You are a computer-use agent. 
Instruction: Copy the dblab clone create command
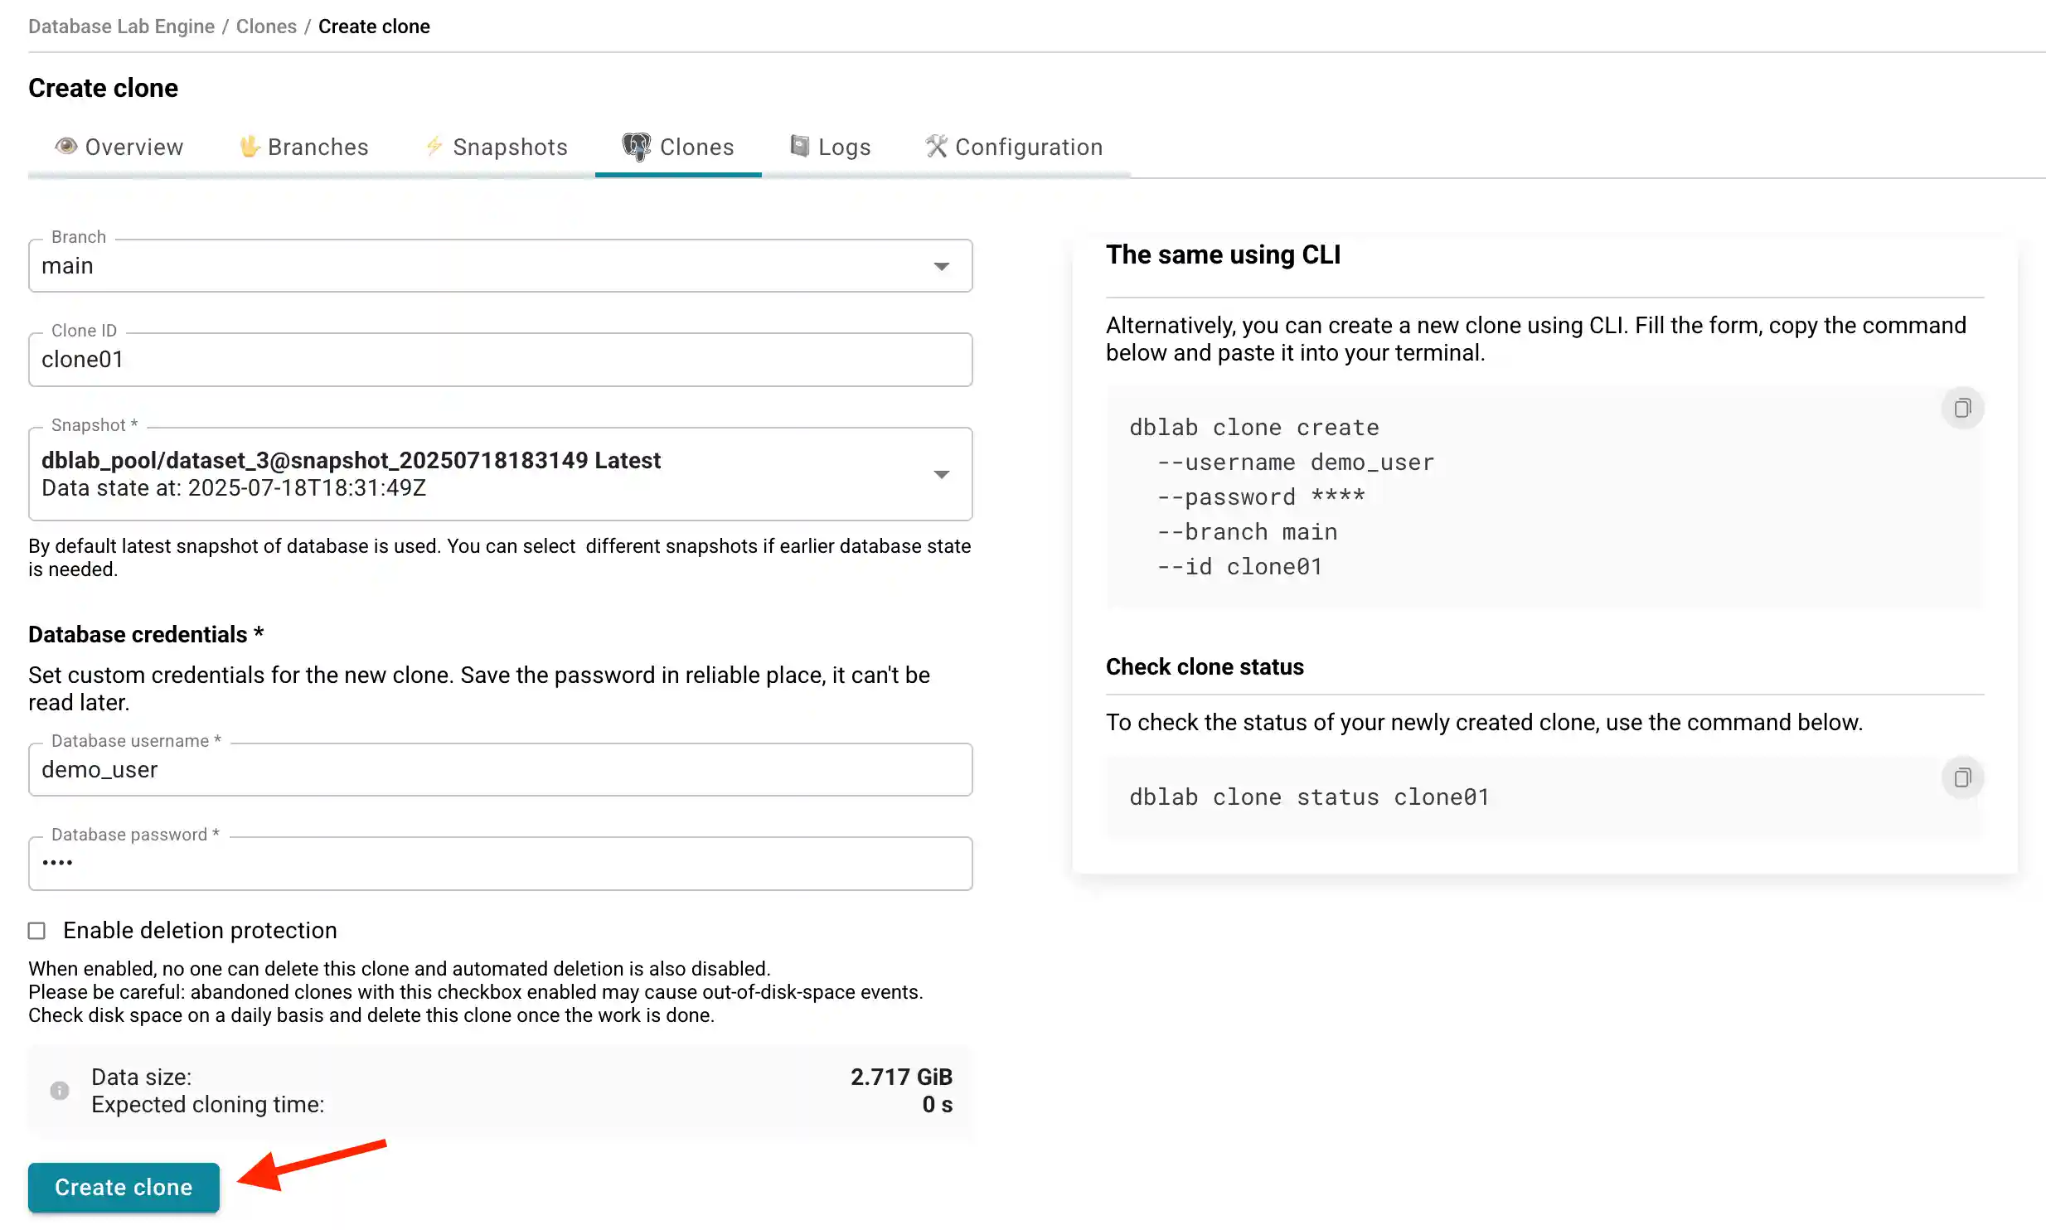1962,408
